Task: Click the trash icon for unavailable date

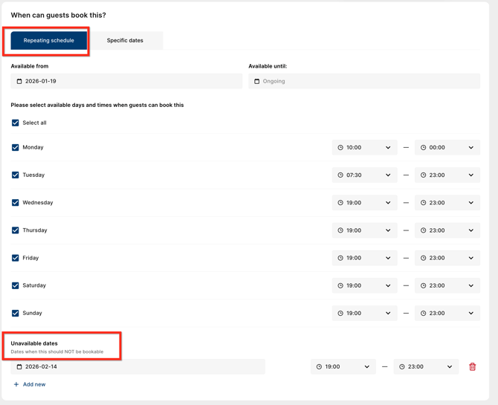Action: (472, 366)
